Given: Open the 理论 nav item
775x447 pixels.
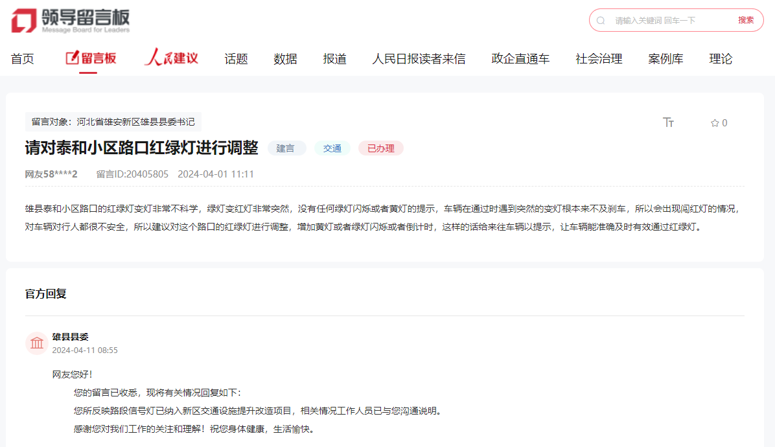Looking at the screenshot, I should 721,59.
